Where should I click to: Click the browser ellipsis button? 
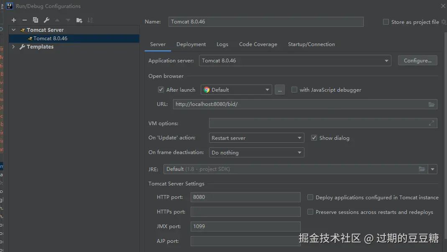[280, 90]
